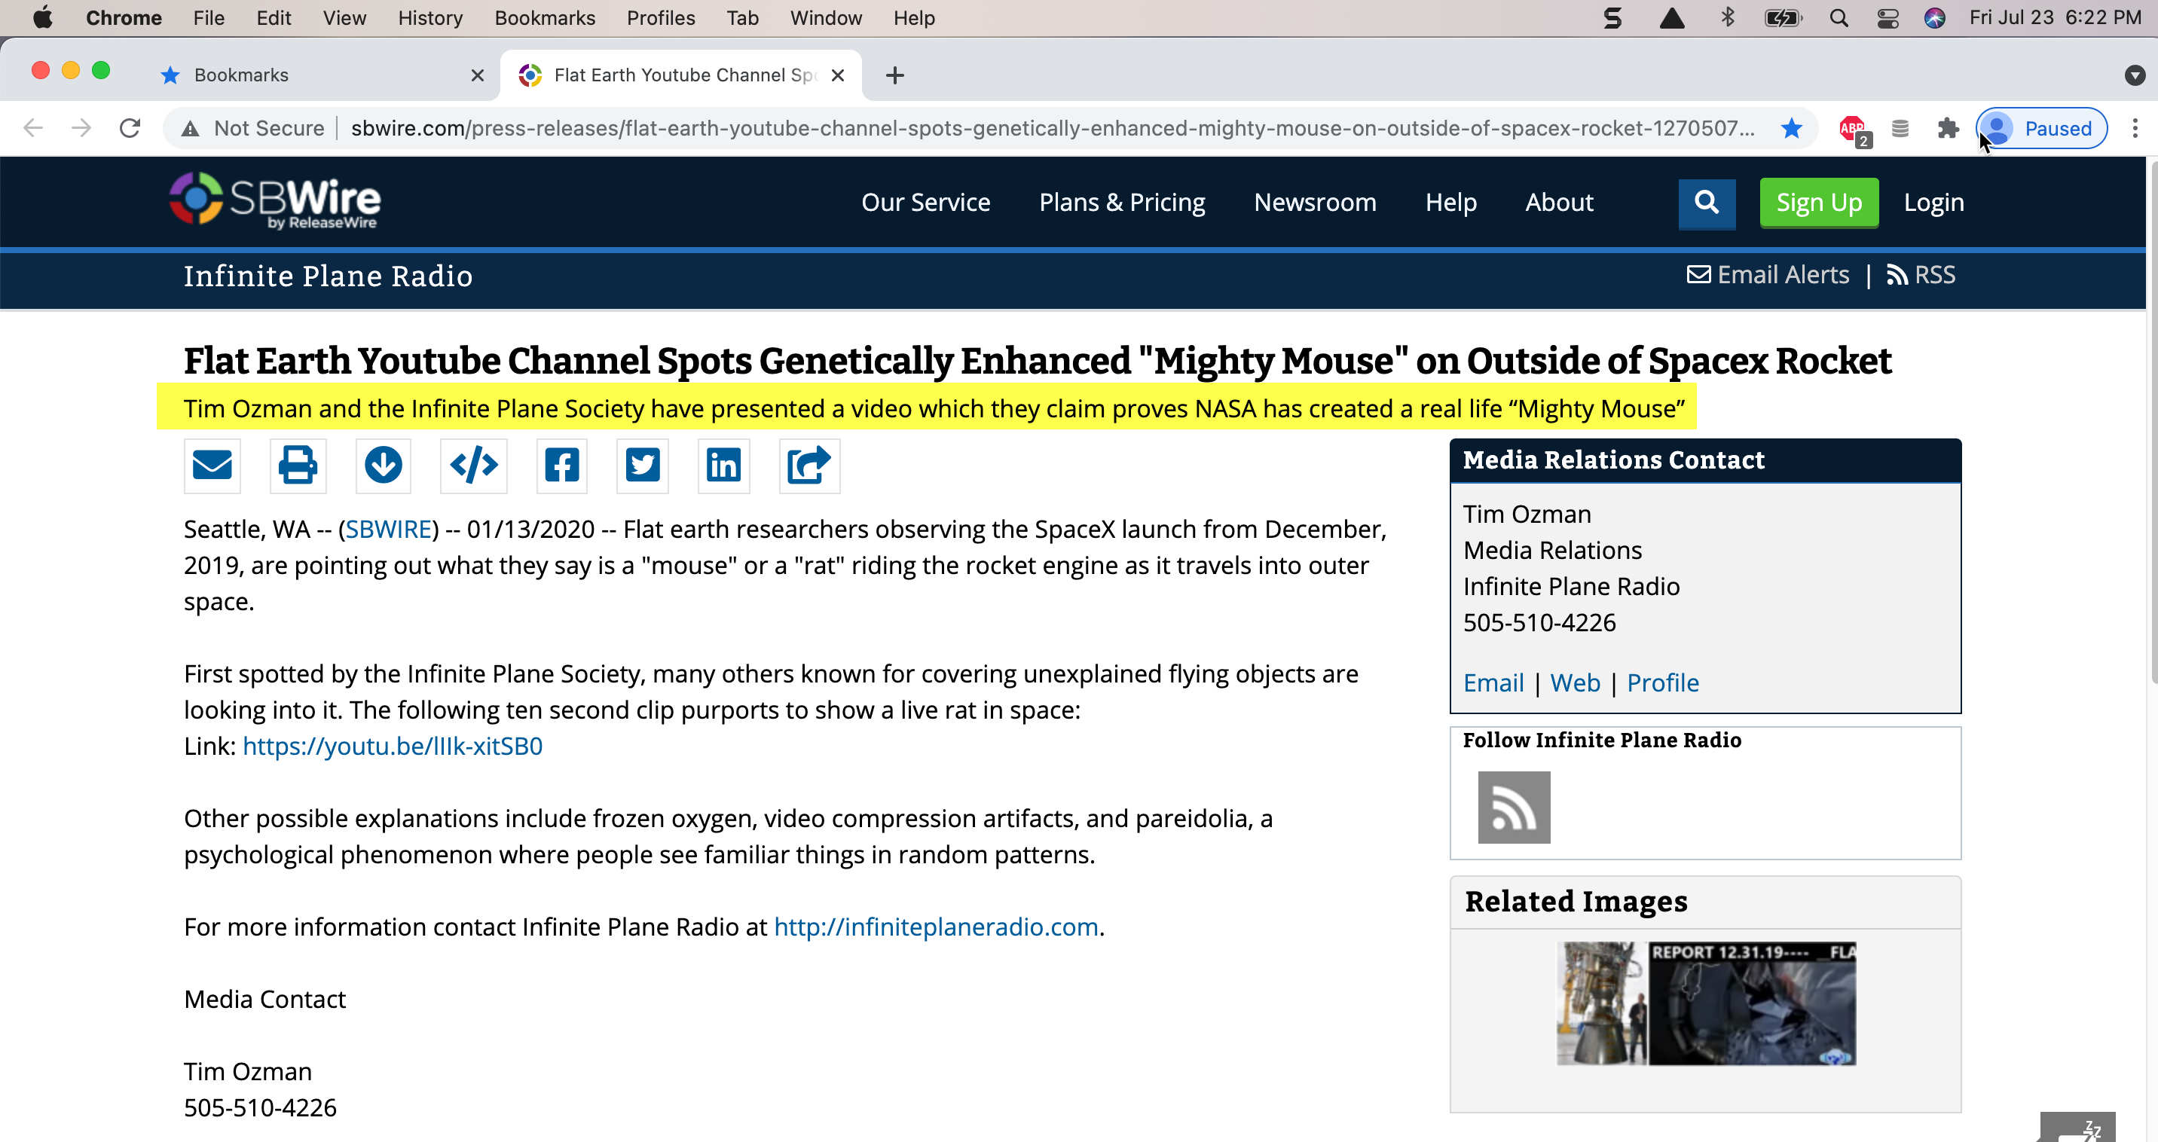Screen dimensions: 2158x1142
Task: Share the article on LinkedIn
Action: click(x=723, y=465)
